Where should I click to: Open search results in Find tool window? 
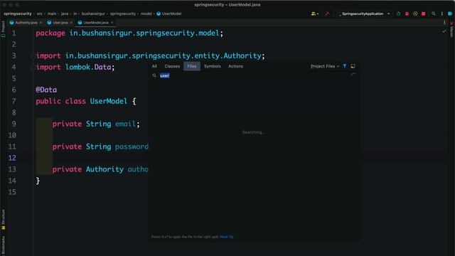(x=353, y=66)
